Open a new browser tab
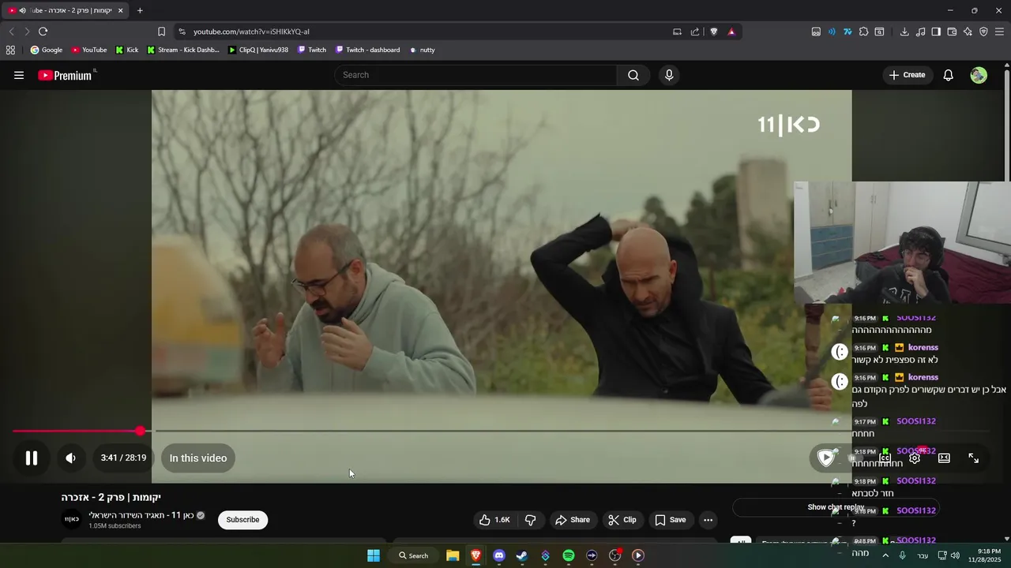The image size is (1011, 568). 140,10
